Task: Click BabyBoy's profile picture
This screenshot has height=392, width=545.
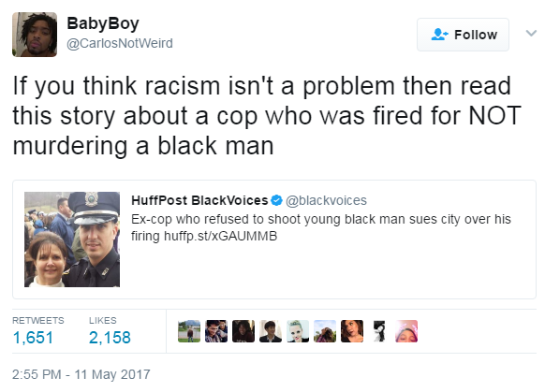Action: (35, 35)
